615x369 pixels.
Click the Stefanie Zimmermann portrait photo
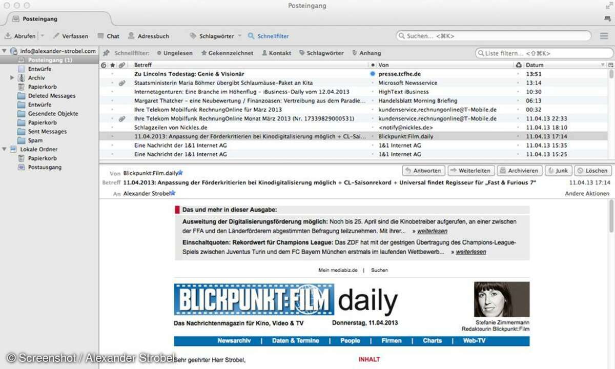501,299
